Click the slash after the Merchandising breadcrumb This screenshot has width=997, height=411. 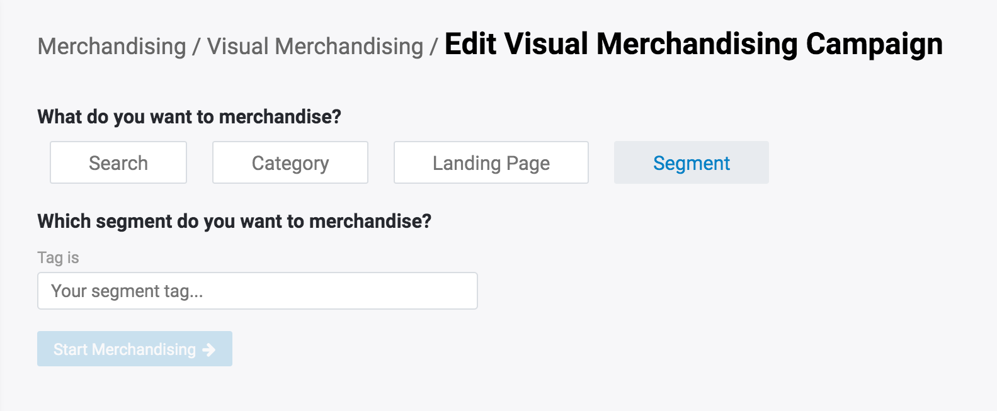pyautogui.click(x=197, y=47)
